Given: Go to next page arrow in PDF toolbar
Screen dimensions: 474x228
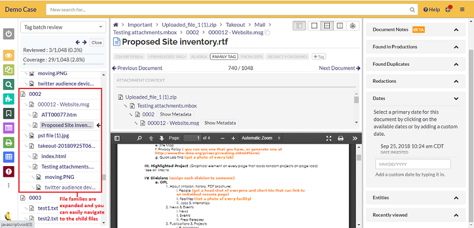Looking at the screenshot, I should point(161,138).
